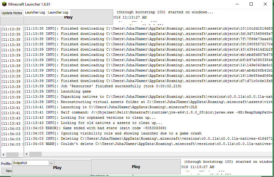Image resolution: width=274 pixels, height=177 pixels.
Task: Click the window title 'Minecraft Launcher 1.6.61'
Action: coord(29,4)
